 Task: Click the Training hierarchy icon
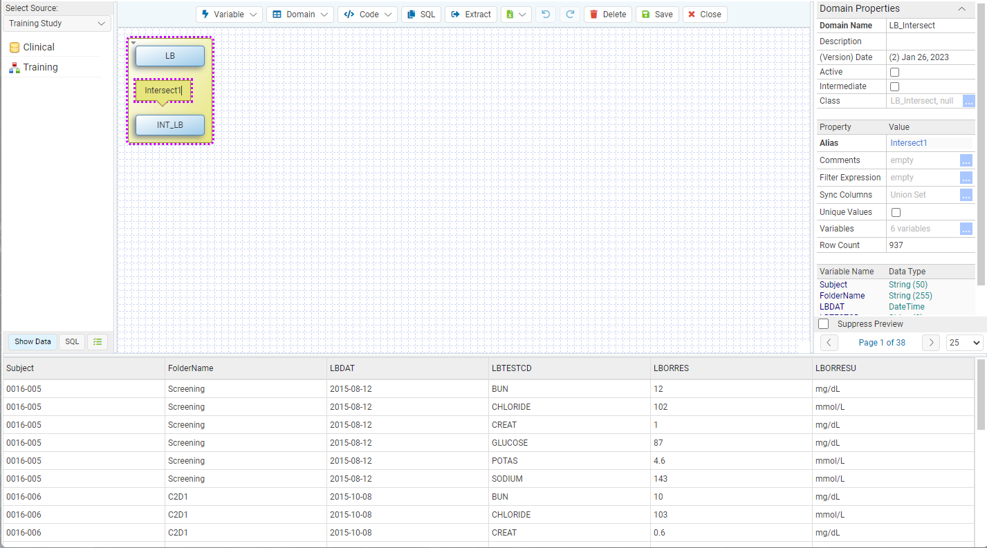coord(15,68)
